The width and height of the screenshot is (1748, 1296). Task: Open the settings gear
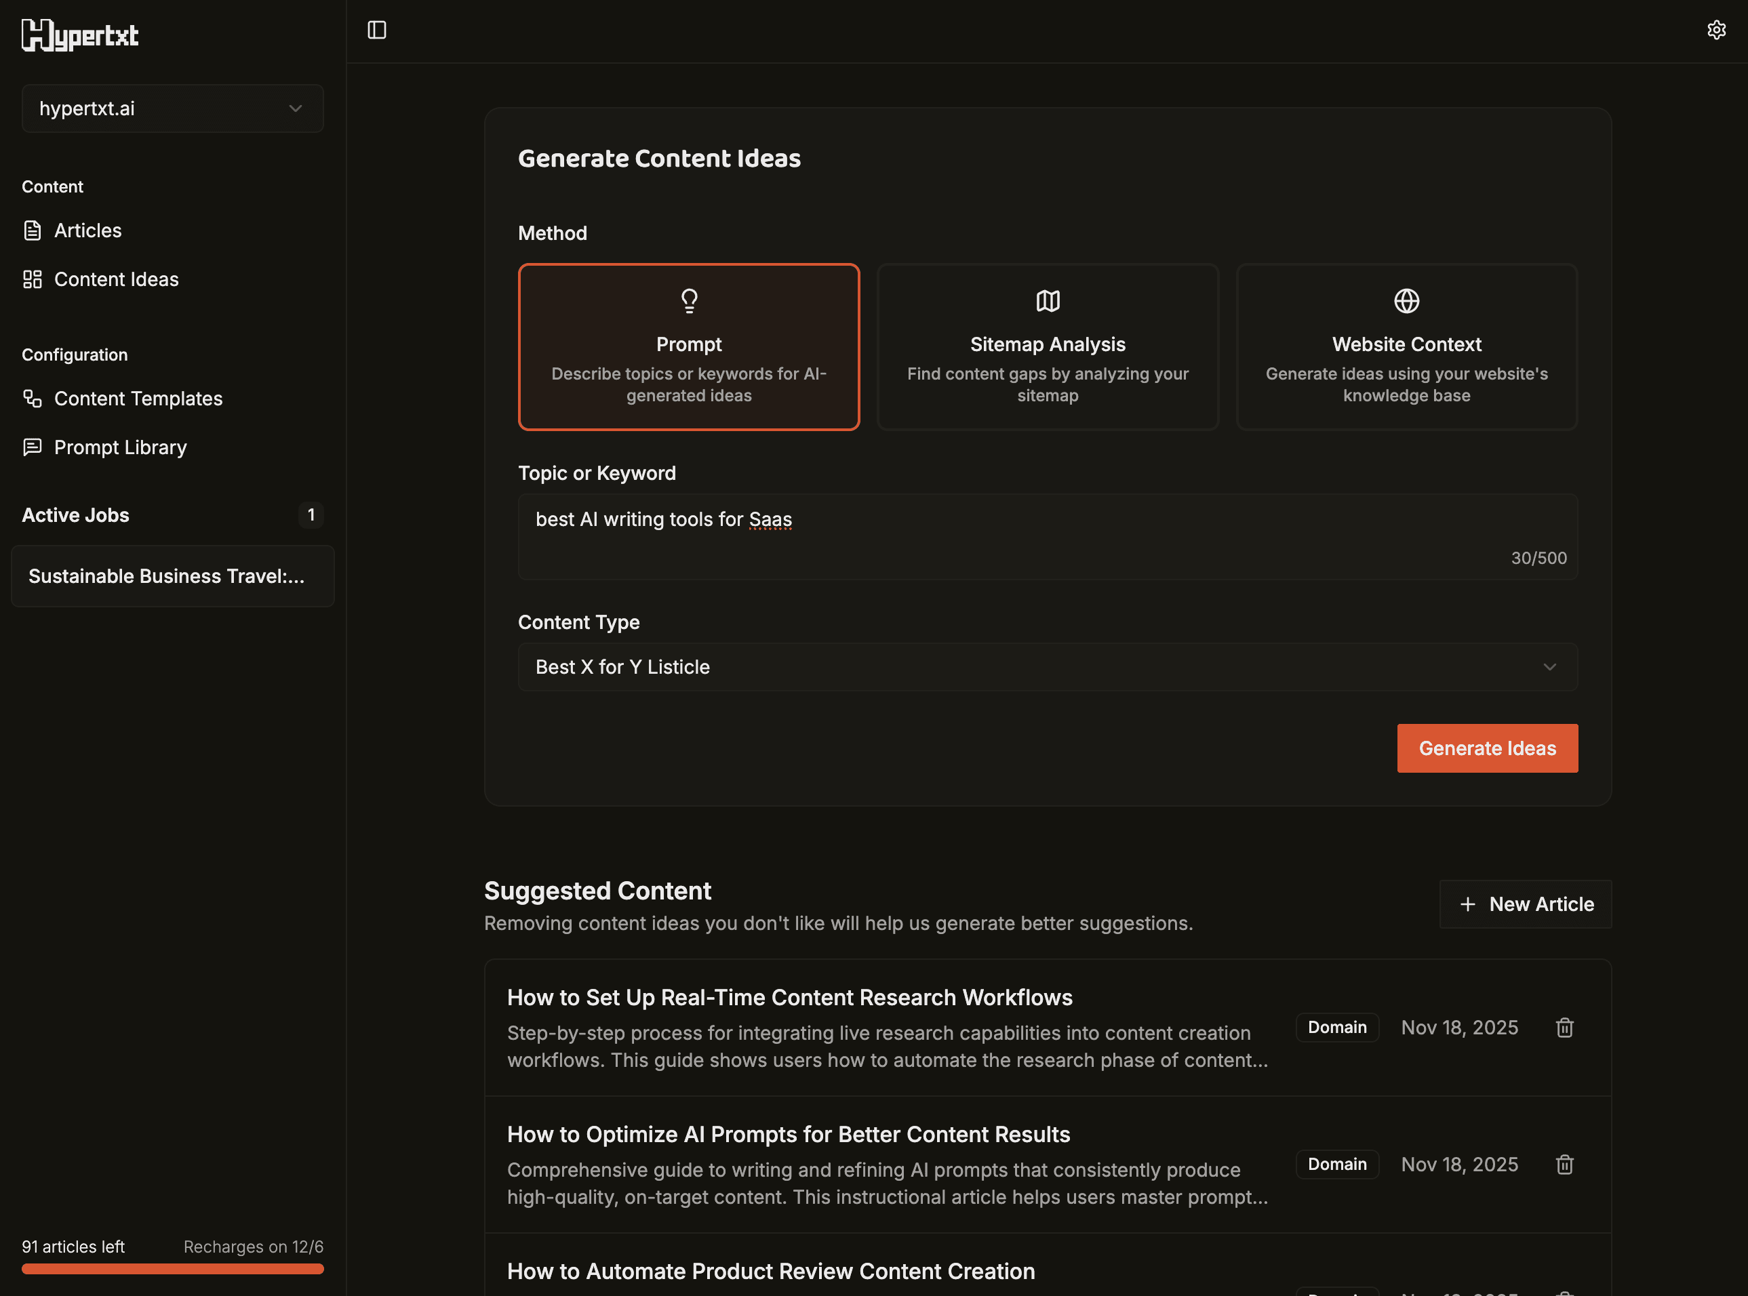click(x=1717, y=29)
